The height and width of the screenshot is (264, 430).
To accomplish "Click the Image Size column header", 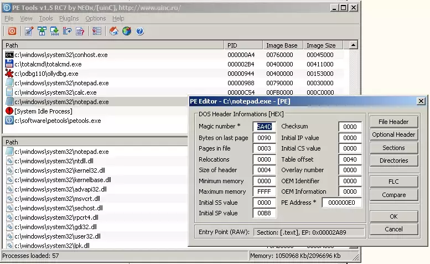I will [x=323, y=45].
